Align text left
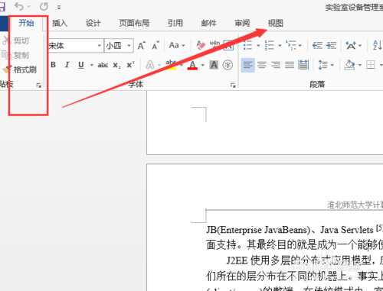 (x=248, y=65)
